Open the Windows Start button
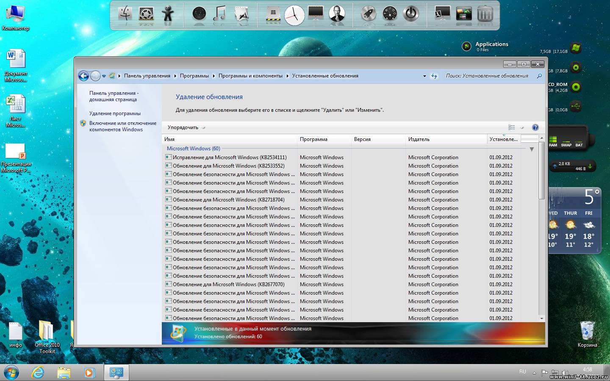This screenshot has height=381, width=610. 11,373
